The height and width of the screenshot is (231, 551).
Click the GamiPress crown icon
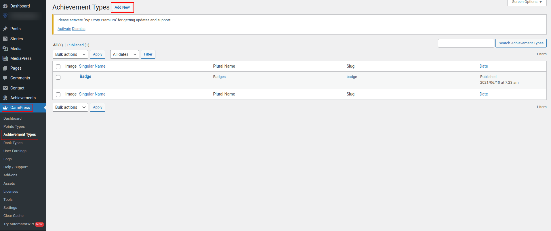coord(5,108)
